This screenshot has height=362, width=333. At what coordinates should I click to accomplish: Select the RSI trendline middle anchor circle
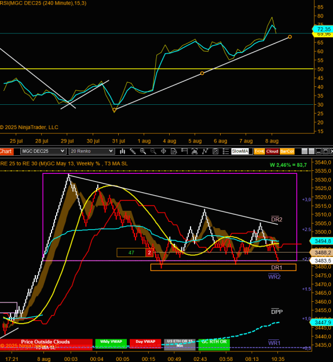[202, 74]
